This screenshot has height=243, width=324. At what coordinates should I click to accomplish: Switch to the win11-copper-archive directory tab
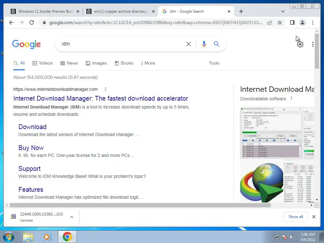[x=120, y=11]
